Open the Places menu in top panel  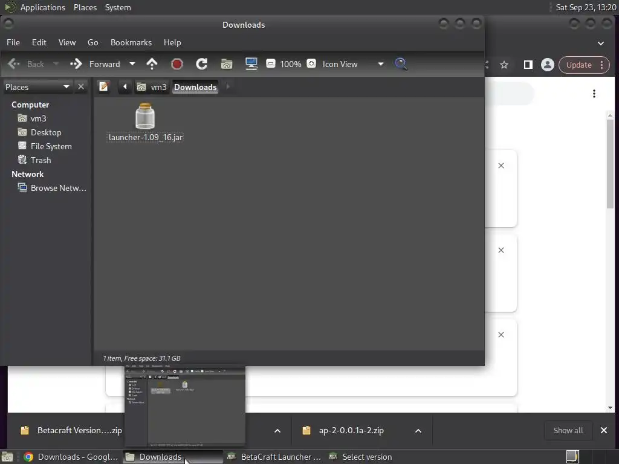(85, 7)
